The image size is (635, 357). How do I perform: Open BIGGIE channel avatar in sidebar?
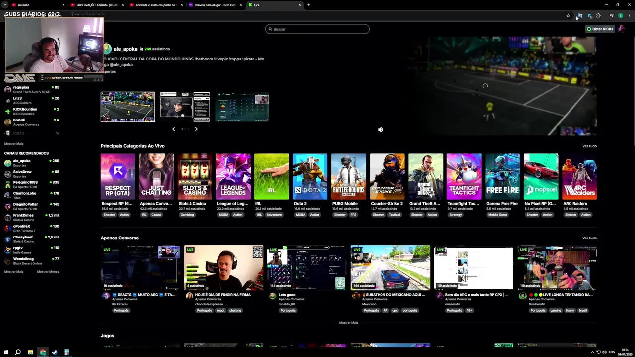point(7,122)
